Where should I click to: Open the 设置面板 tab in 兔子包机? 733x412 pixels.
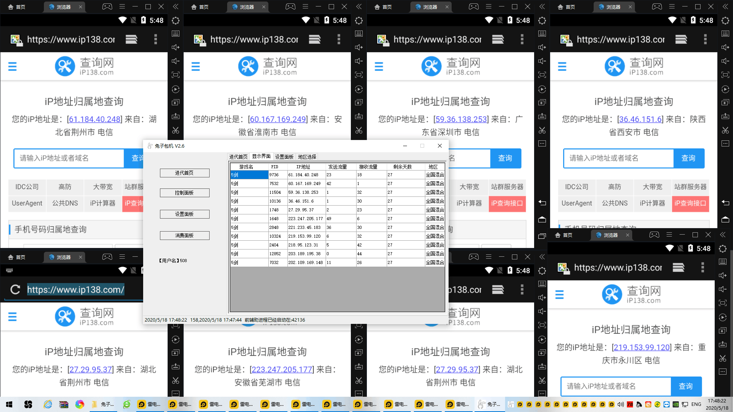[284, 157]
